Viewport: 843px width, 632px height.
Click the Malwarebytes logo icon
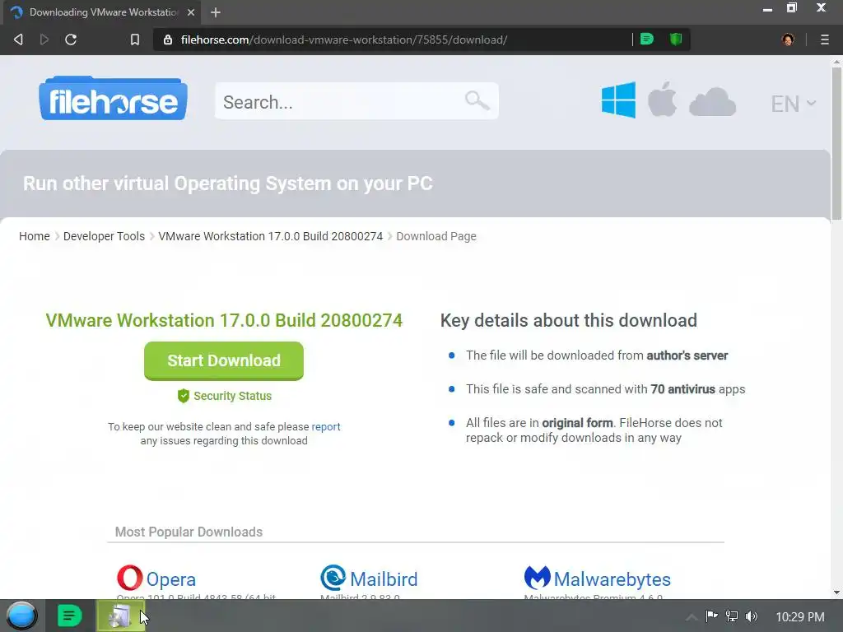tap(537, 578)
